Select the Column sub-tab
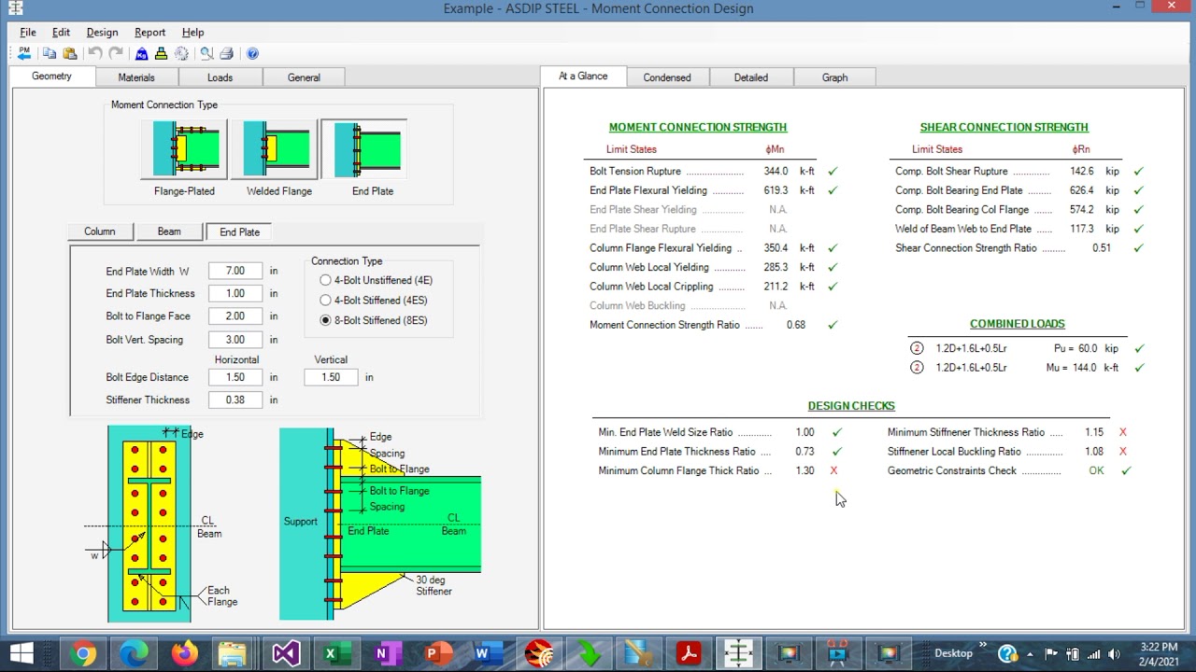Screen dimensions: 1196x672 tap(100, 231)
